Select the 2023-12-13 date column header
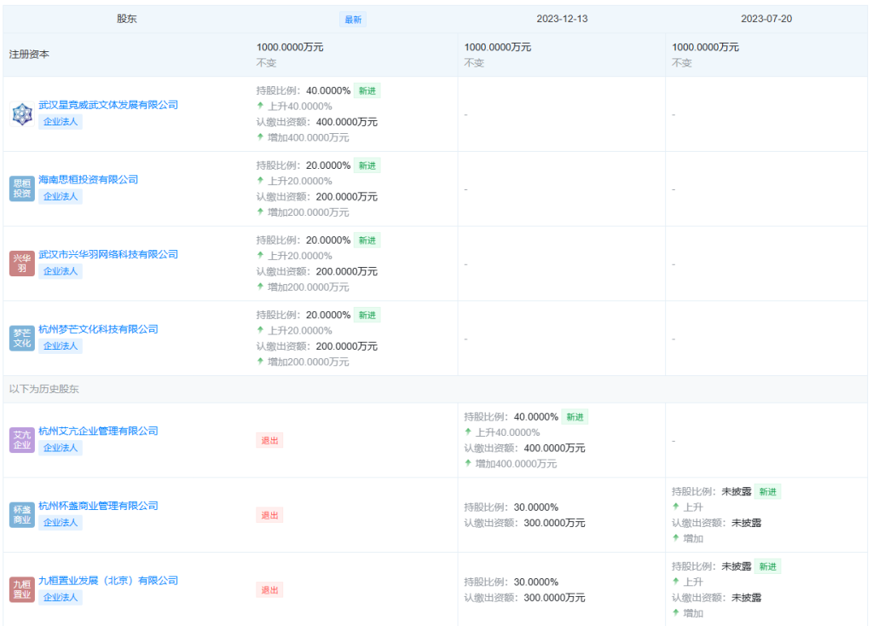This screenshot has width=873, height=626. coord(562,19)
